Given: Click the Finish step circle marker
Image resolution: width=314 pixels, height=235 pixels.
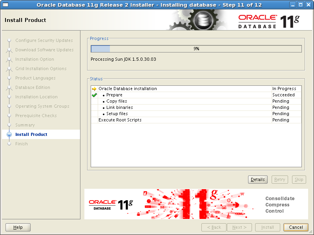Looking at the screenshot, I should [9, 144].
